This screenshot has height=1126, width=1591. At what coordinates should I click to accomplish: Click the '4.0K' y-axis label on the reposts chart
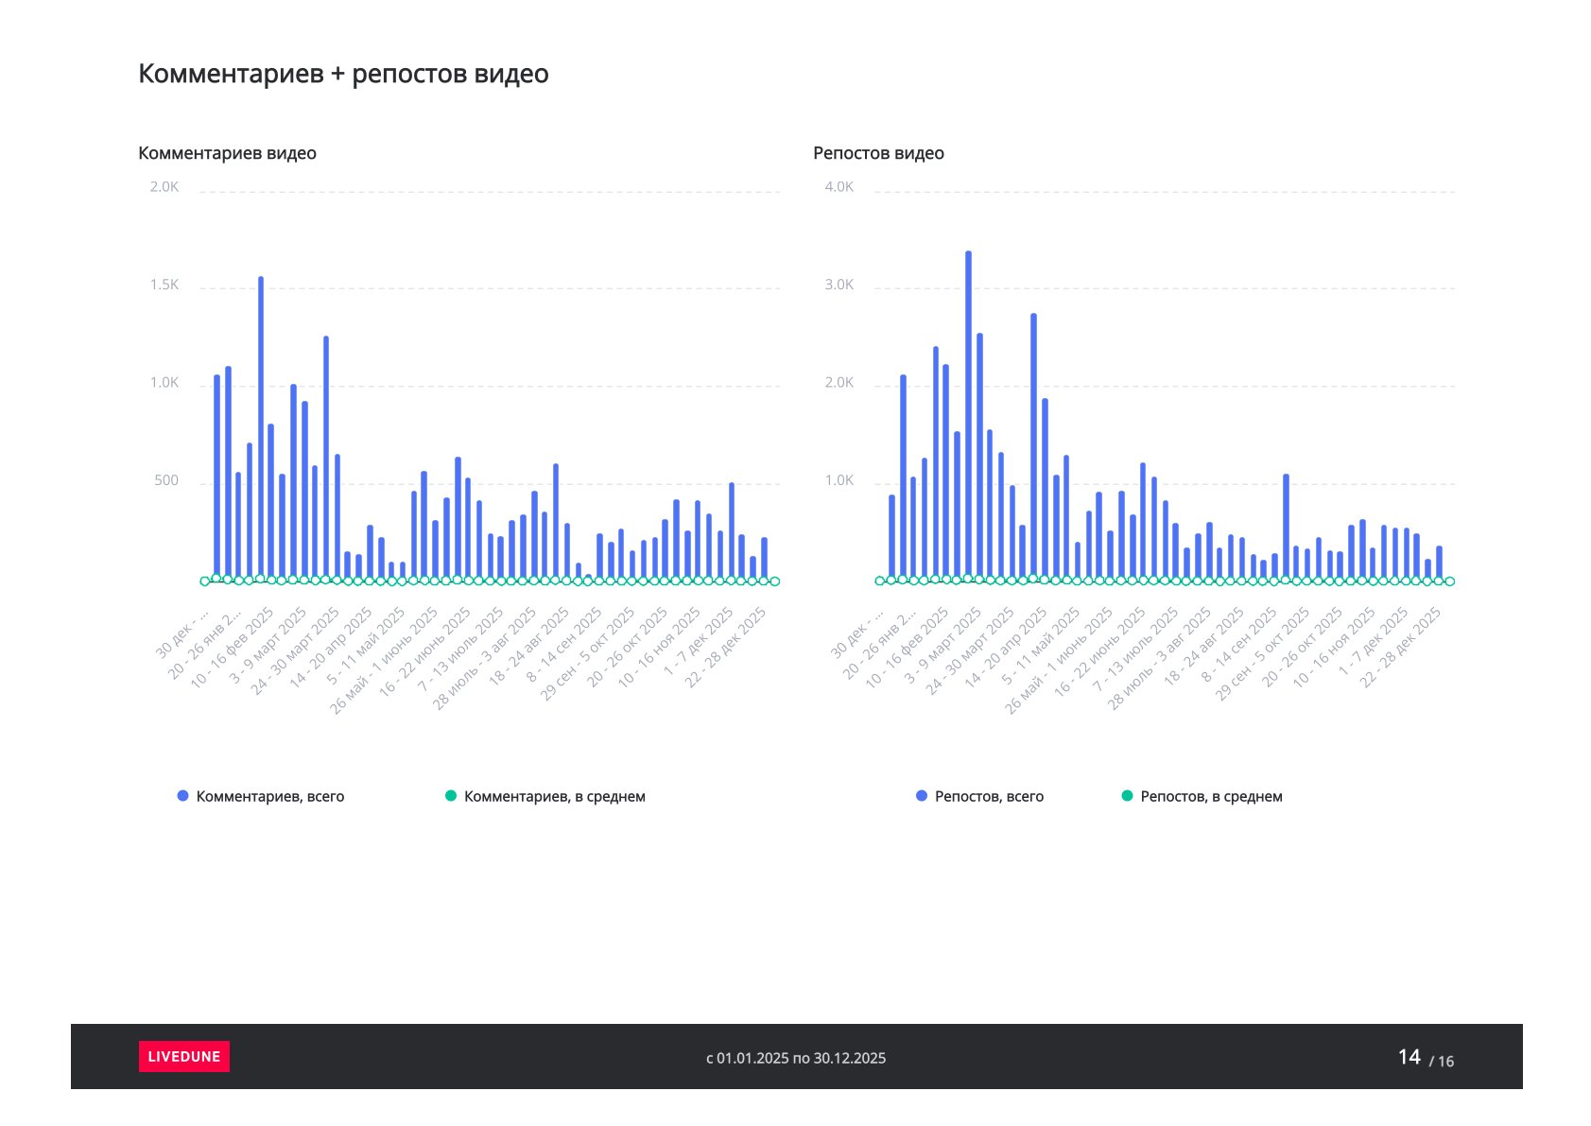[x=839, y=187]
